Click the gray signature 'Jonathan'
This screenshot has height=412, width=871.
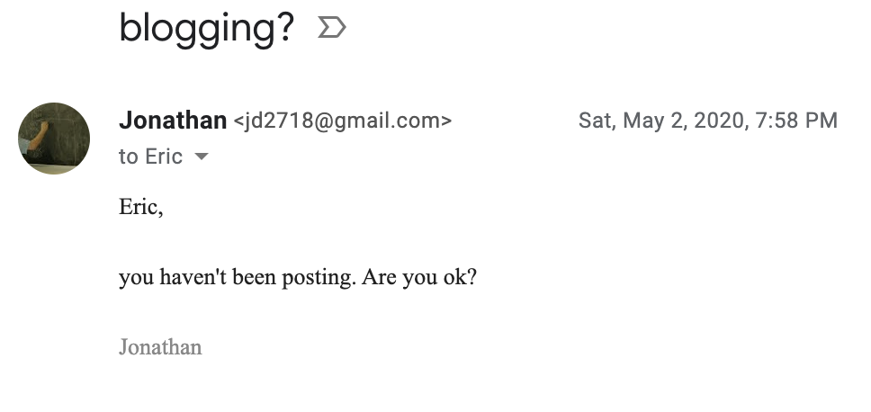pyautogui.click(x=160, y=347)
